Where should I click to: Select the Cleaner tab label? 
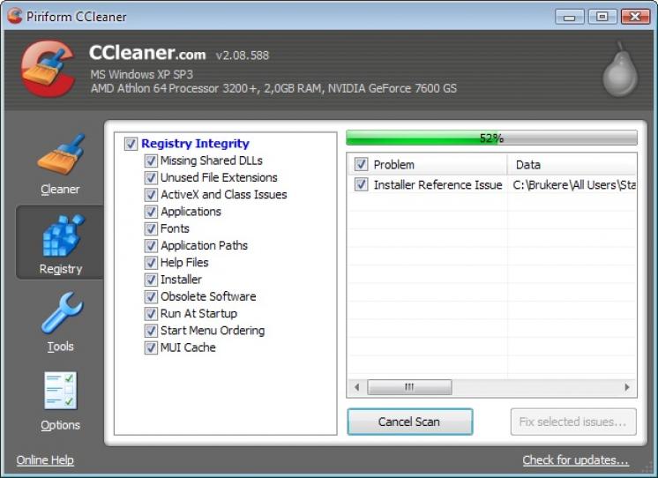tap(60, 190)
